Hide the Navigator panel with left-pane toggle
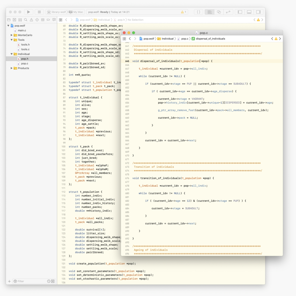Screen dimensions: 296x296 pyautogui.click(x=240, y=12)
